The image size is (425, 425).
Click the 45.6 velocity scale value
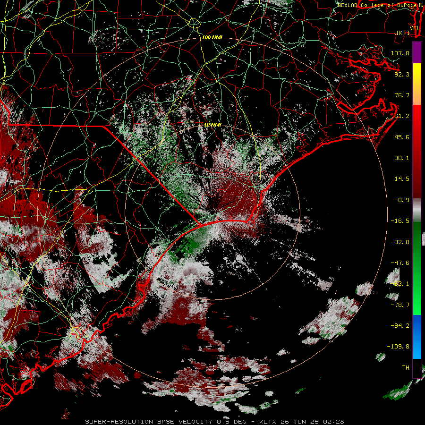(x=402, y=137)
